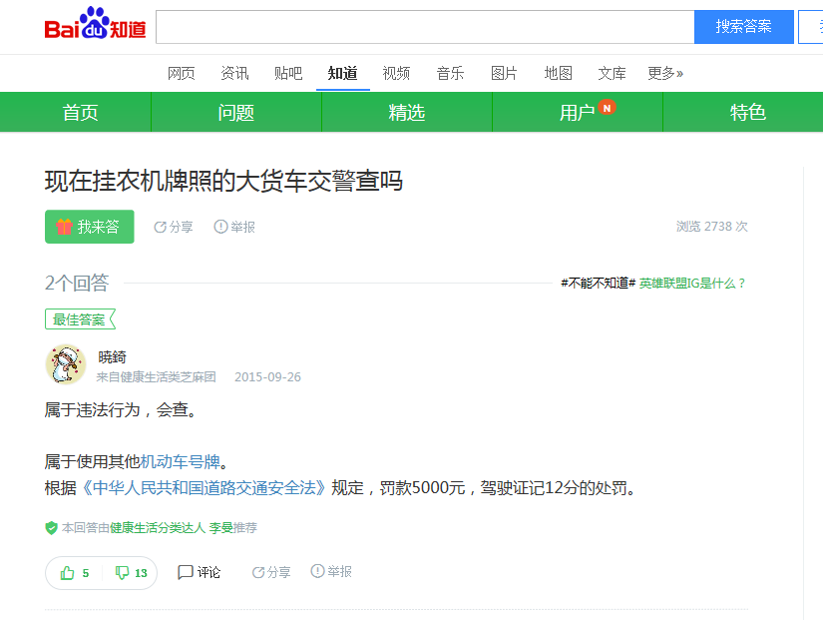Click answerer 晓錡's avatar thumbnail
This screenshot has width=823, height=620.
click(65, 365)
